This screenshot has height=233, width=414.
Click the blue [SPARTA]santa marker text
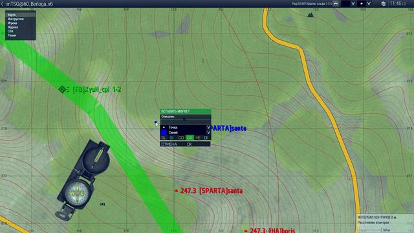(229, 128)
